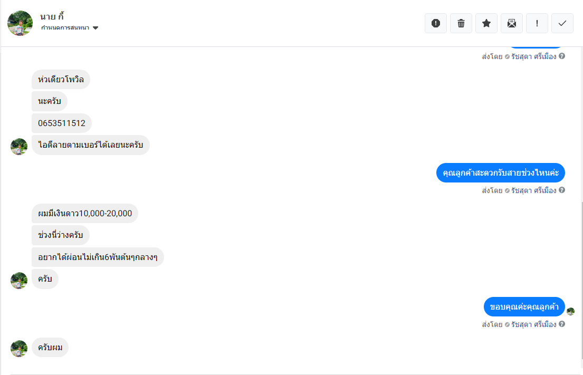Delete conversation using the trash icon
The height and width of the screenshot is (375, 583).
point(461,23)
